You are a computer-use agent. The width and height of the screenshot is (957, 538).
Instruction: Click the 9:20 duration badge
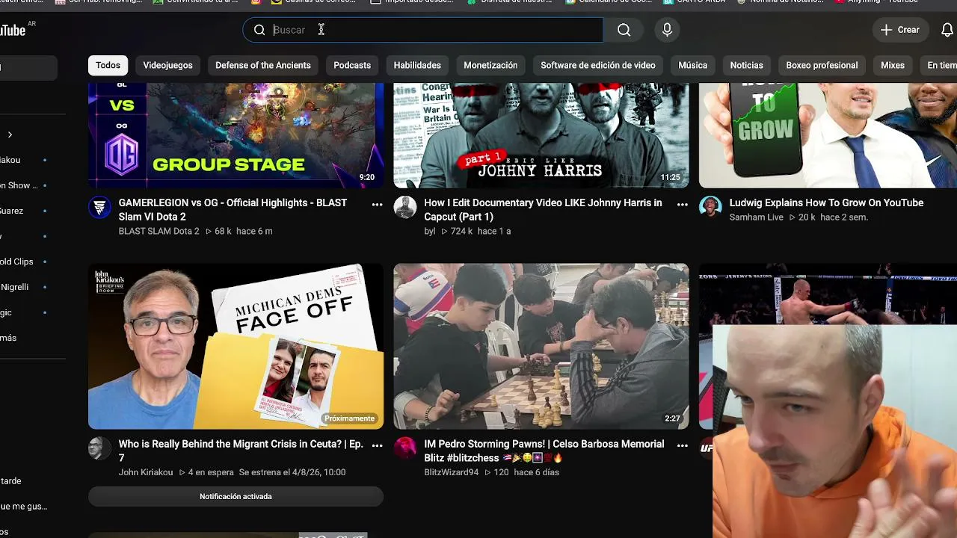366,177
